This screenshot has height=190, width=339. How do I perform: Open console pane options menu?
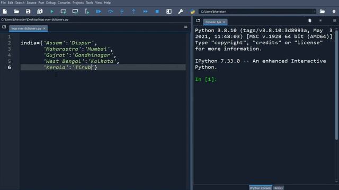(x=334, y=21)
